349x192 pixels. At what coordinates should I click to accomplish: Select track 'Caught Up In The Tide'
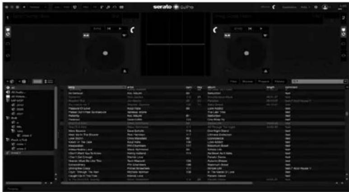82,176
